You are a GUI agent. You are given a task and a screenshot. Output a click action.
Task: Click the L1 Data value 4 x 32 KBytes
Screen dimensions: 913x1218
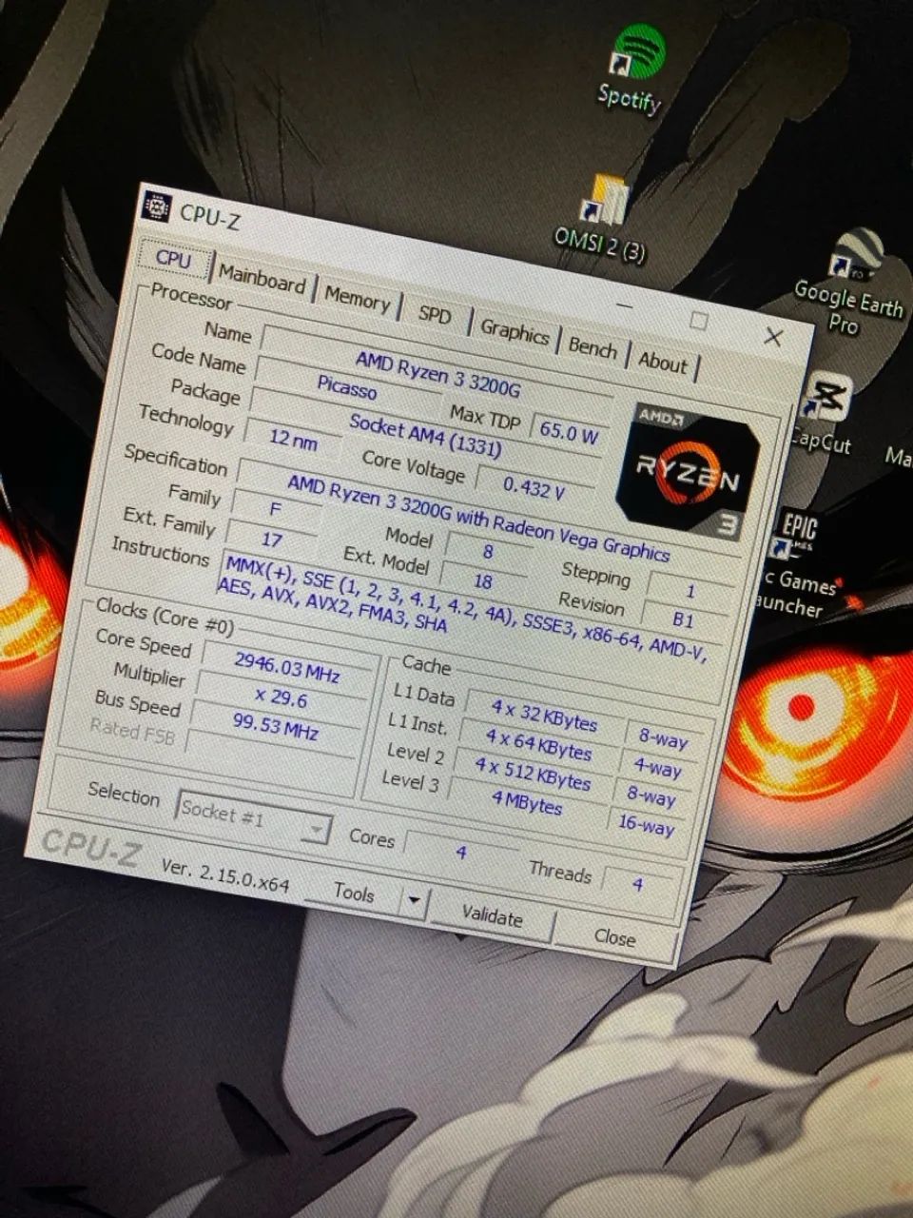(544, 715)
